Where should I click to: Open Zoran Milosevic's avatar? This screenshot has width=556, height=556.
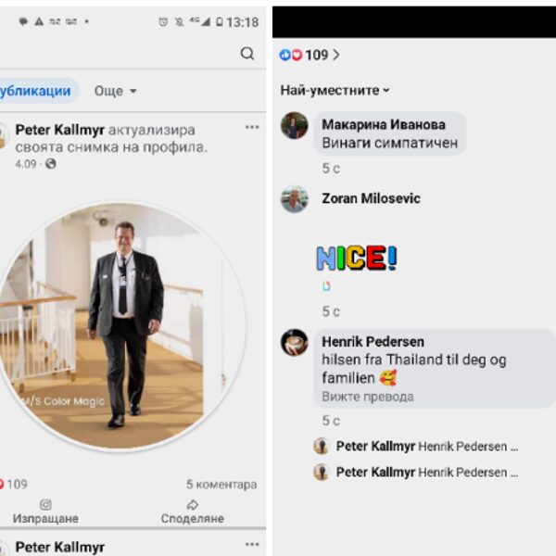295,199
